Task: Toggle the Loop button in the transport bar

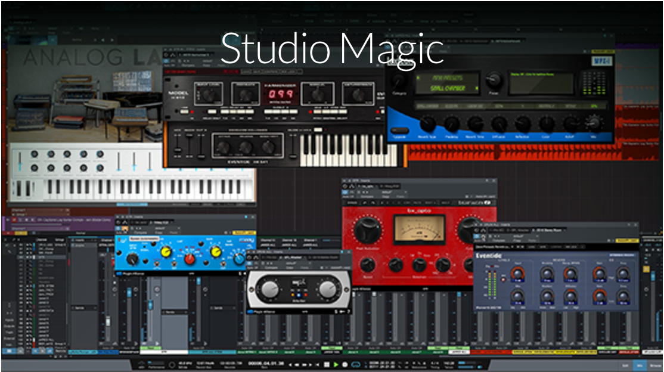Action: coord(356,364)
